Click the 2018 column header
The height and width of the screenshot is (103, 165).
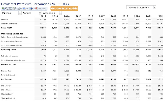(113, 16)
